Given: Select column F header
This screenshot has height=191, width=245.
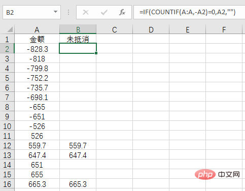Looking at the screenshot, I should pyautogui.click(x=224, y=29).
